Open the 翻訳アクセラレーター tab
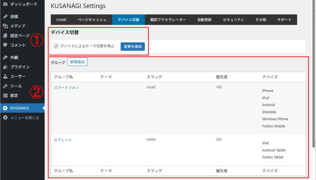The width and height of the screenshot is (316, 180). tap(168, 19)
